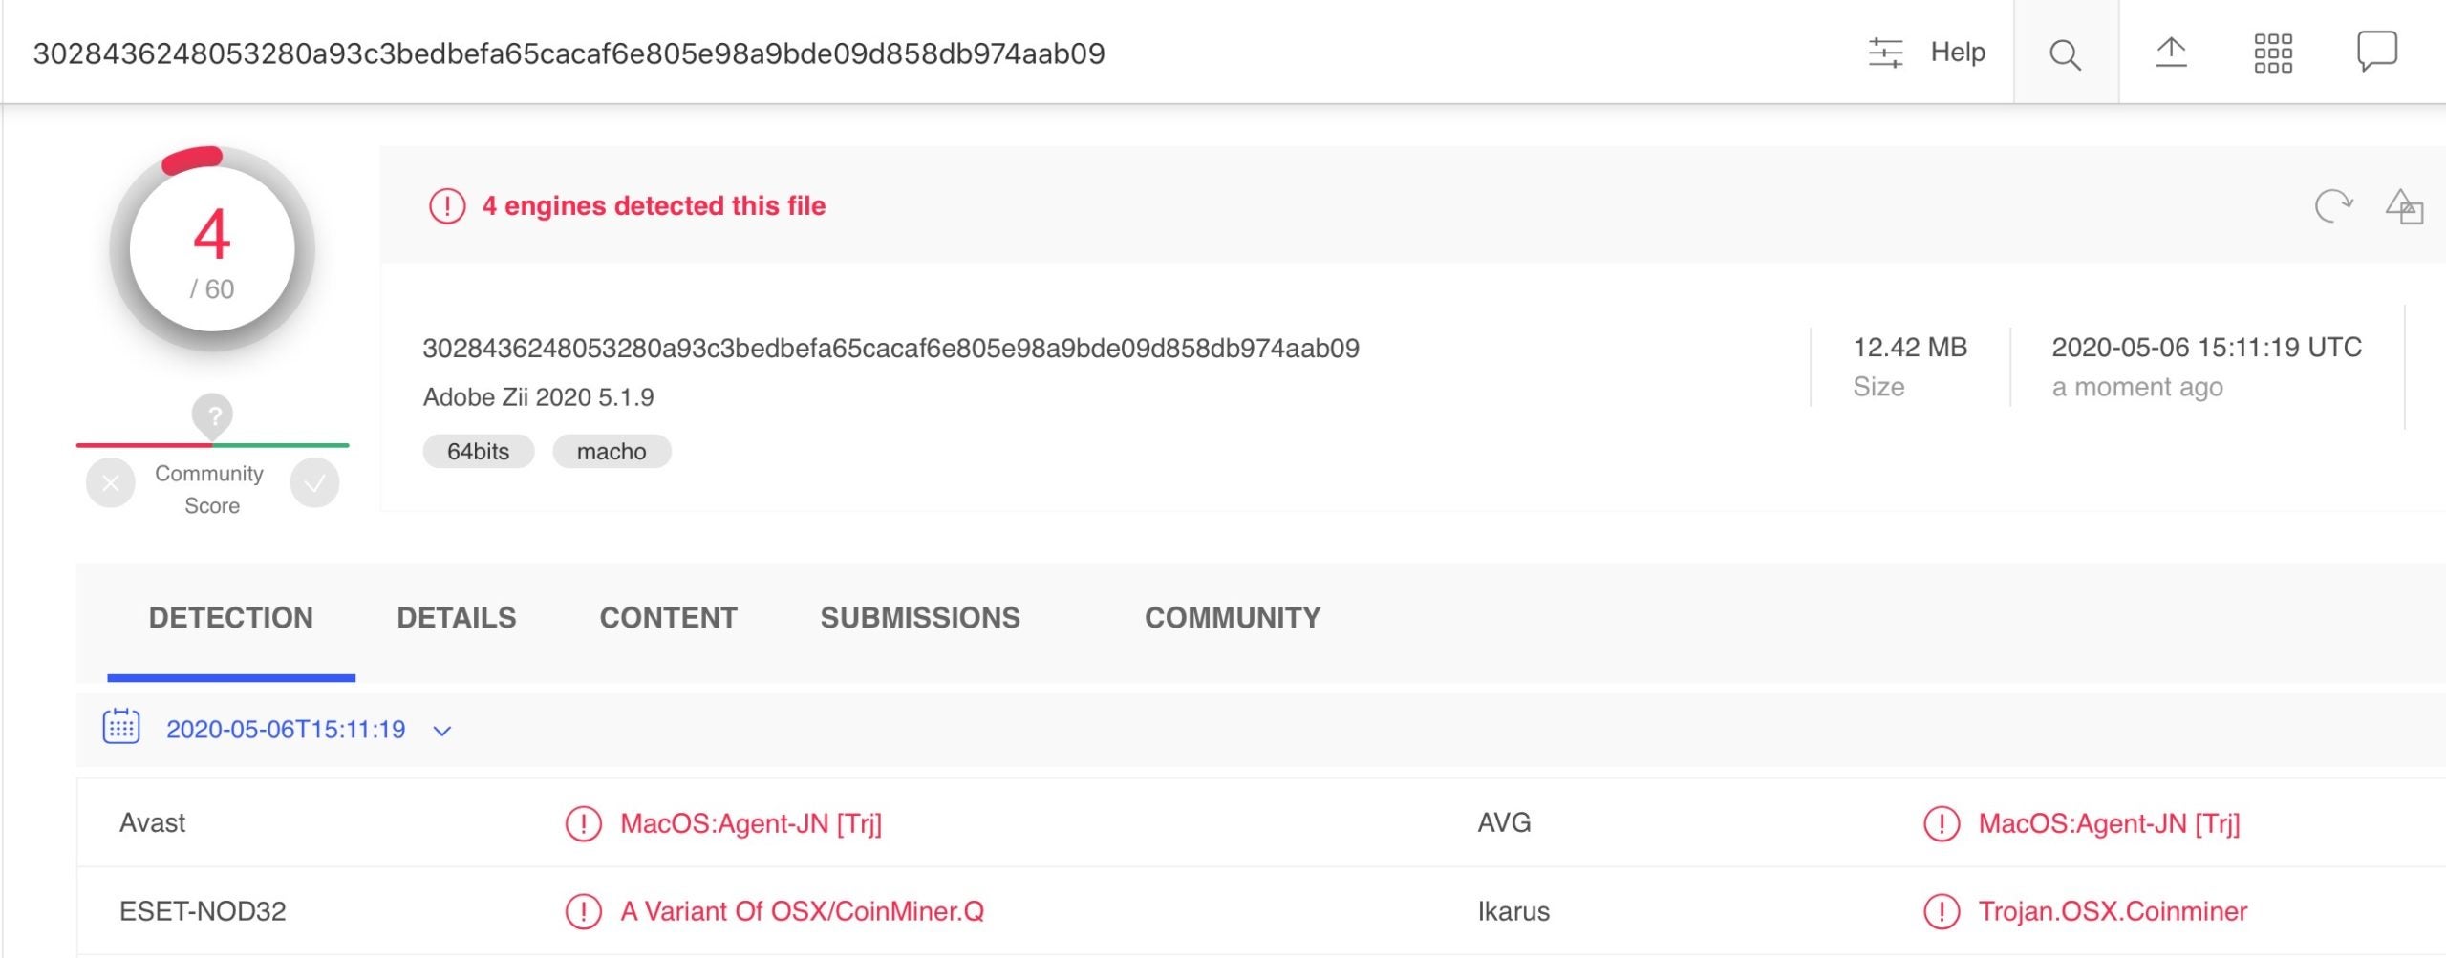
Task: Vote harmless with community checkmark button
Action: click(x=314, y=483)
